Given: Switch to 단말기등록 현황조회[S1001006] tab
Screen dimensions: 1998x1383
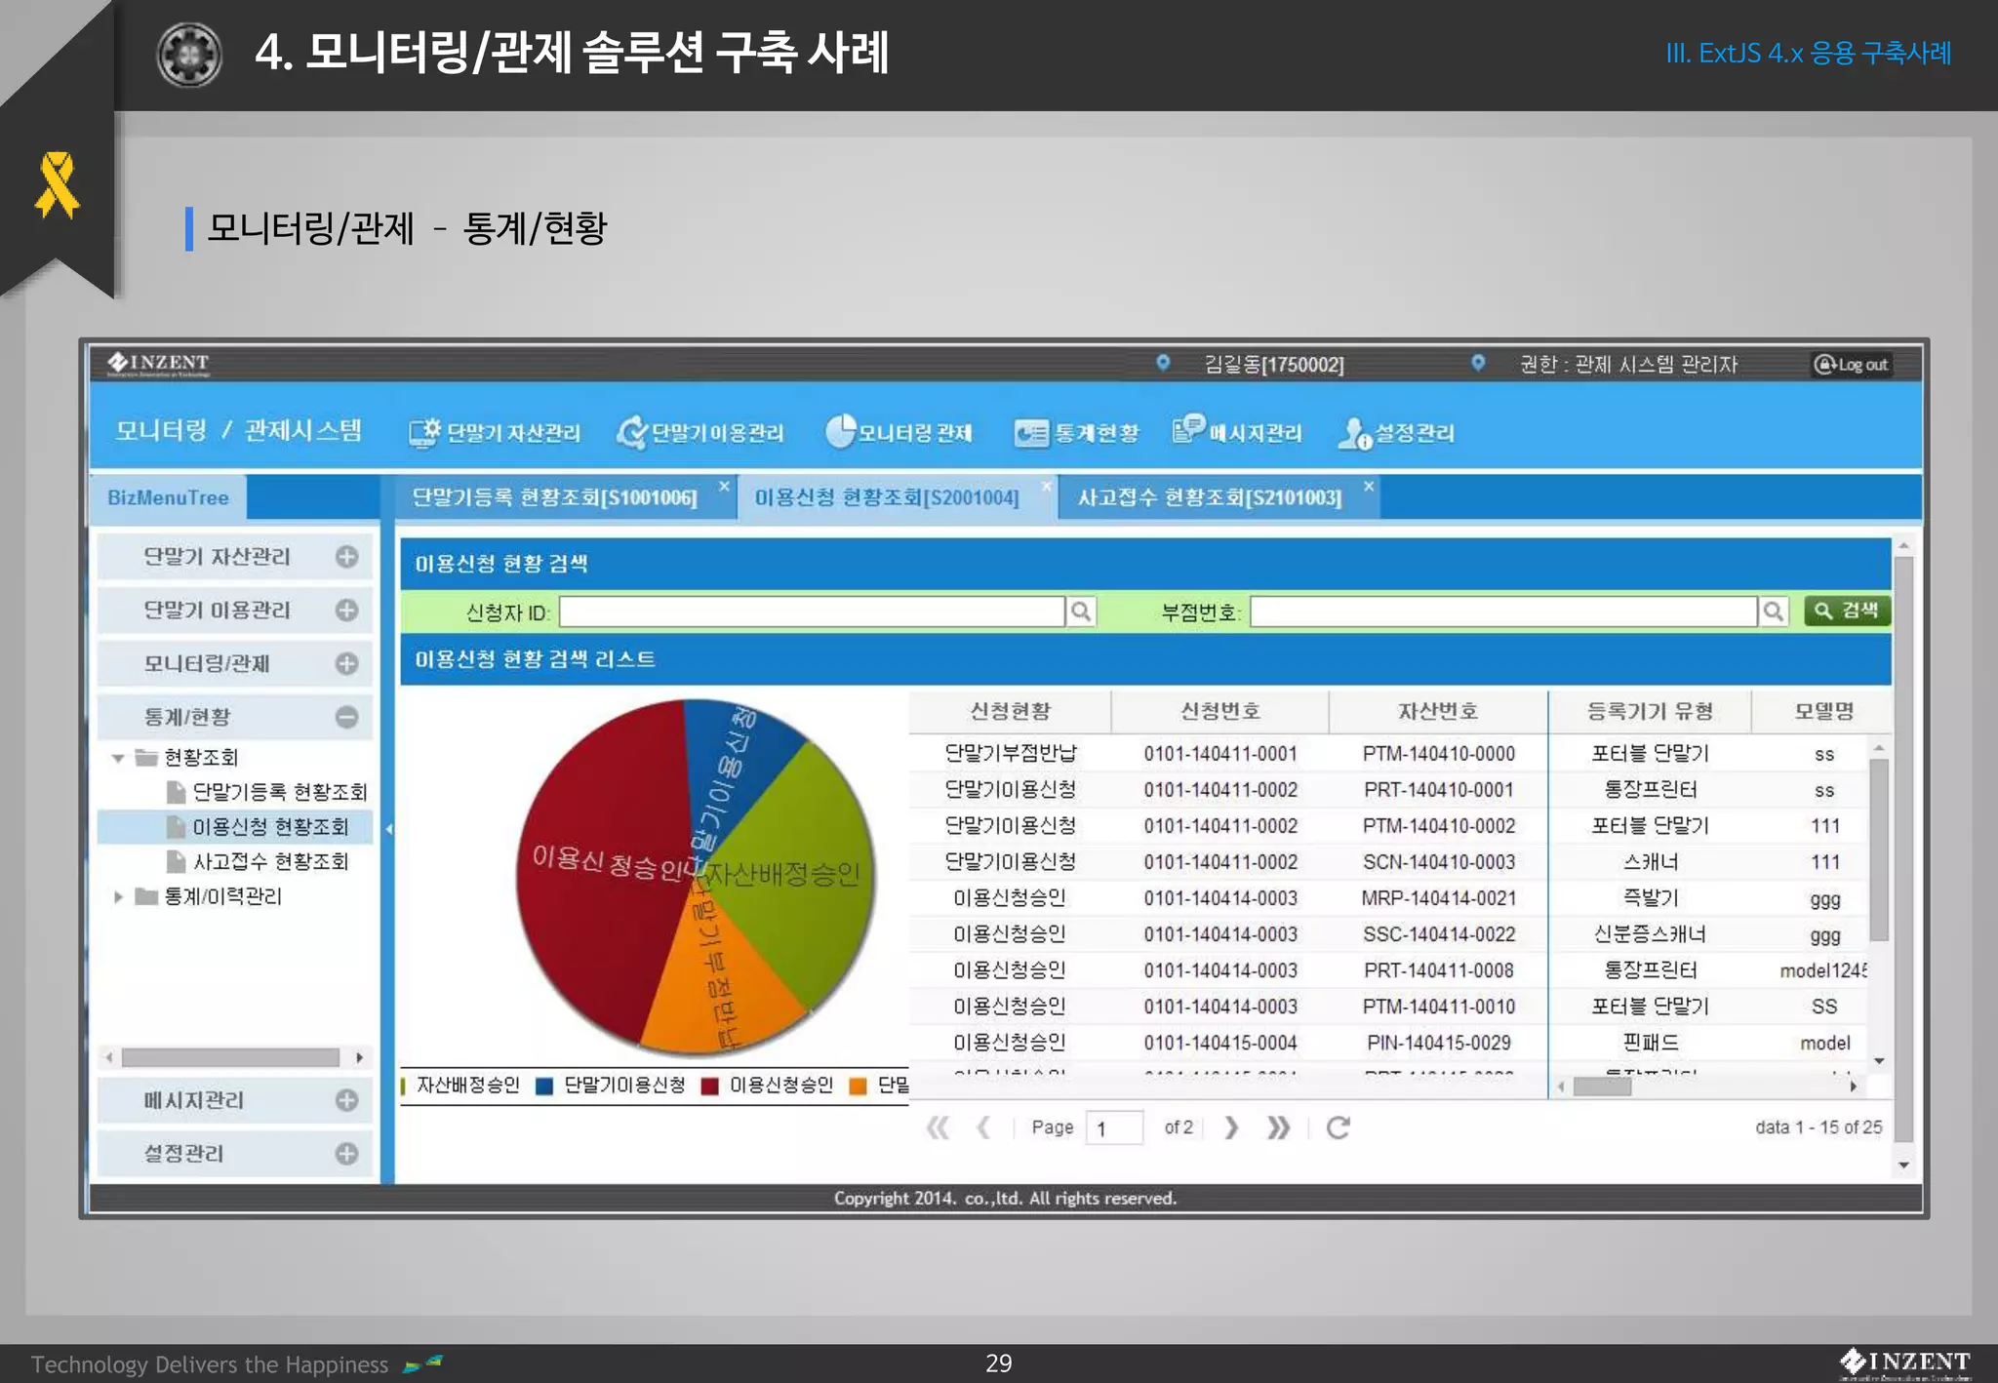Looking at the screenshot, I should click(554, 497).
